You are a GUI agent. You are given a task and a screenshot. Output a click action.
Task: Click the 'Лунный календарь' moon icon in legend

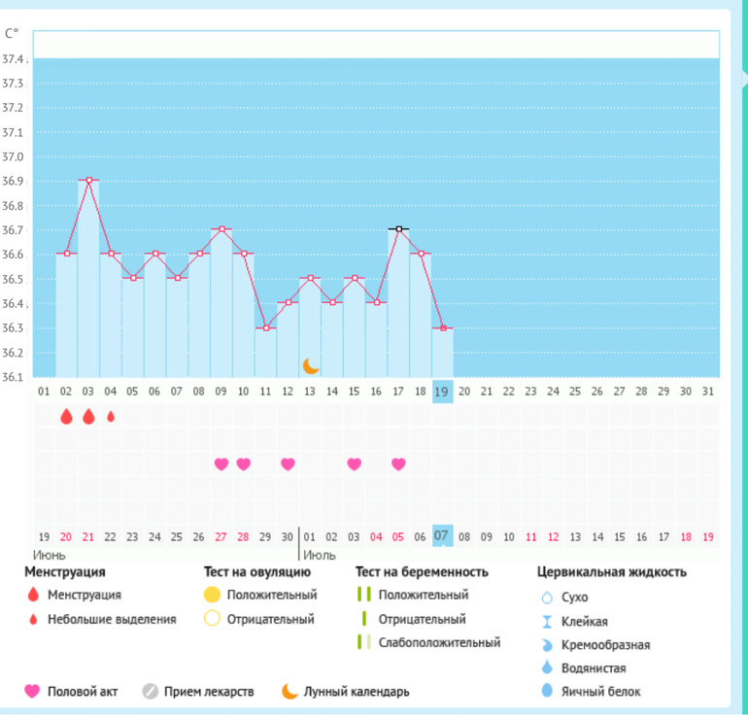pyautogui.click(x=289, y=692)
